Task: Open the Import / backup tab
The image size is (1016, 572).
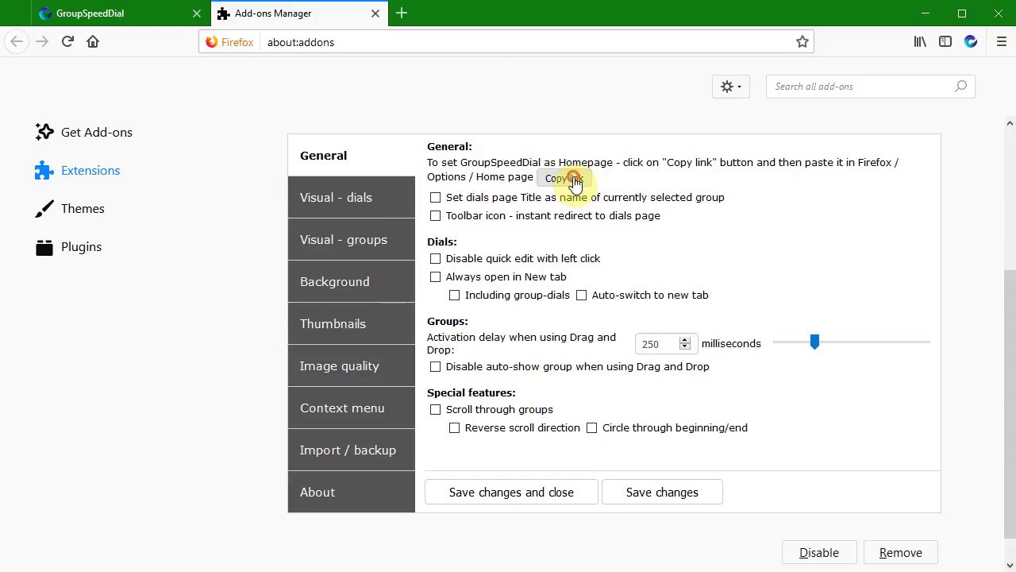Action: (x=352, y=450)
